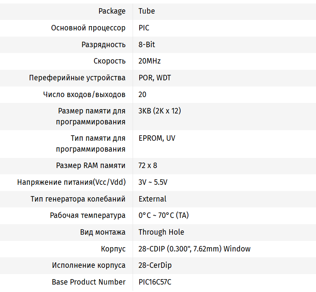The height and width of the screenshot is (292, 316).
Task: Click the "Base Product Number" label
Action: (x=89, y=282)
